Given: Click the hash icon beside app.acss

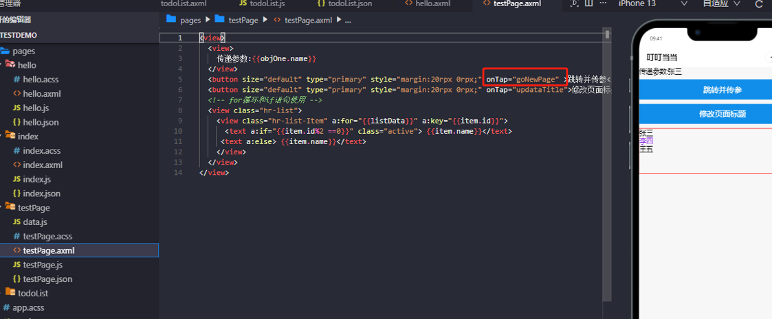Looking at the screenshot, I should [x=6, y=307].
